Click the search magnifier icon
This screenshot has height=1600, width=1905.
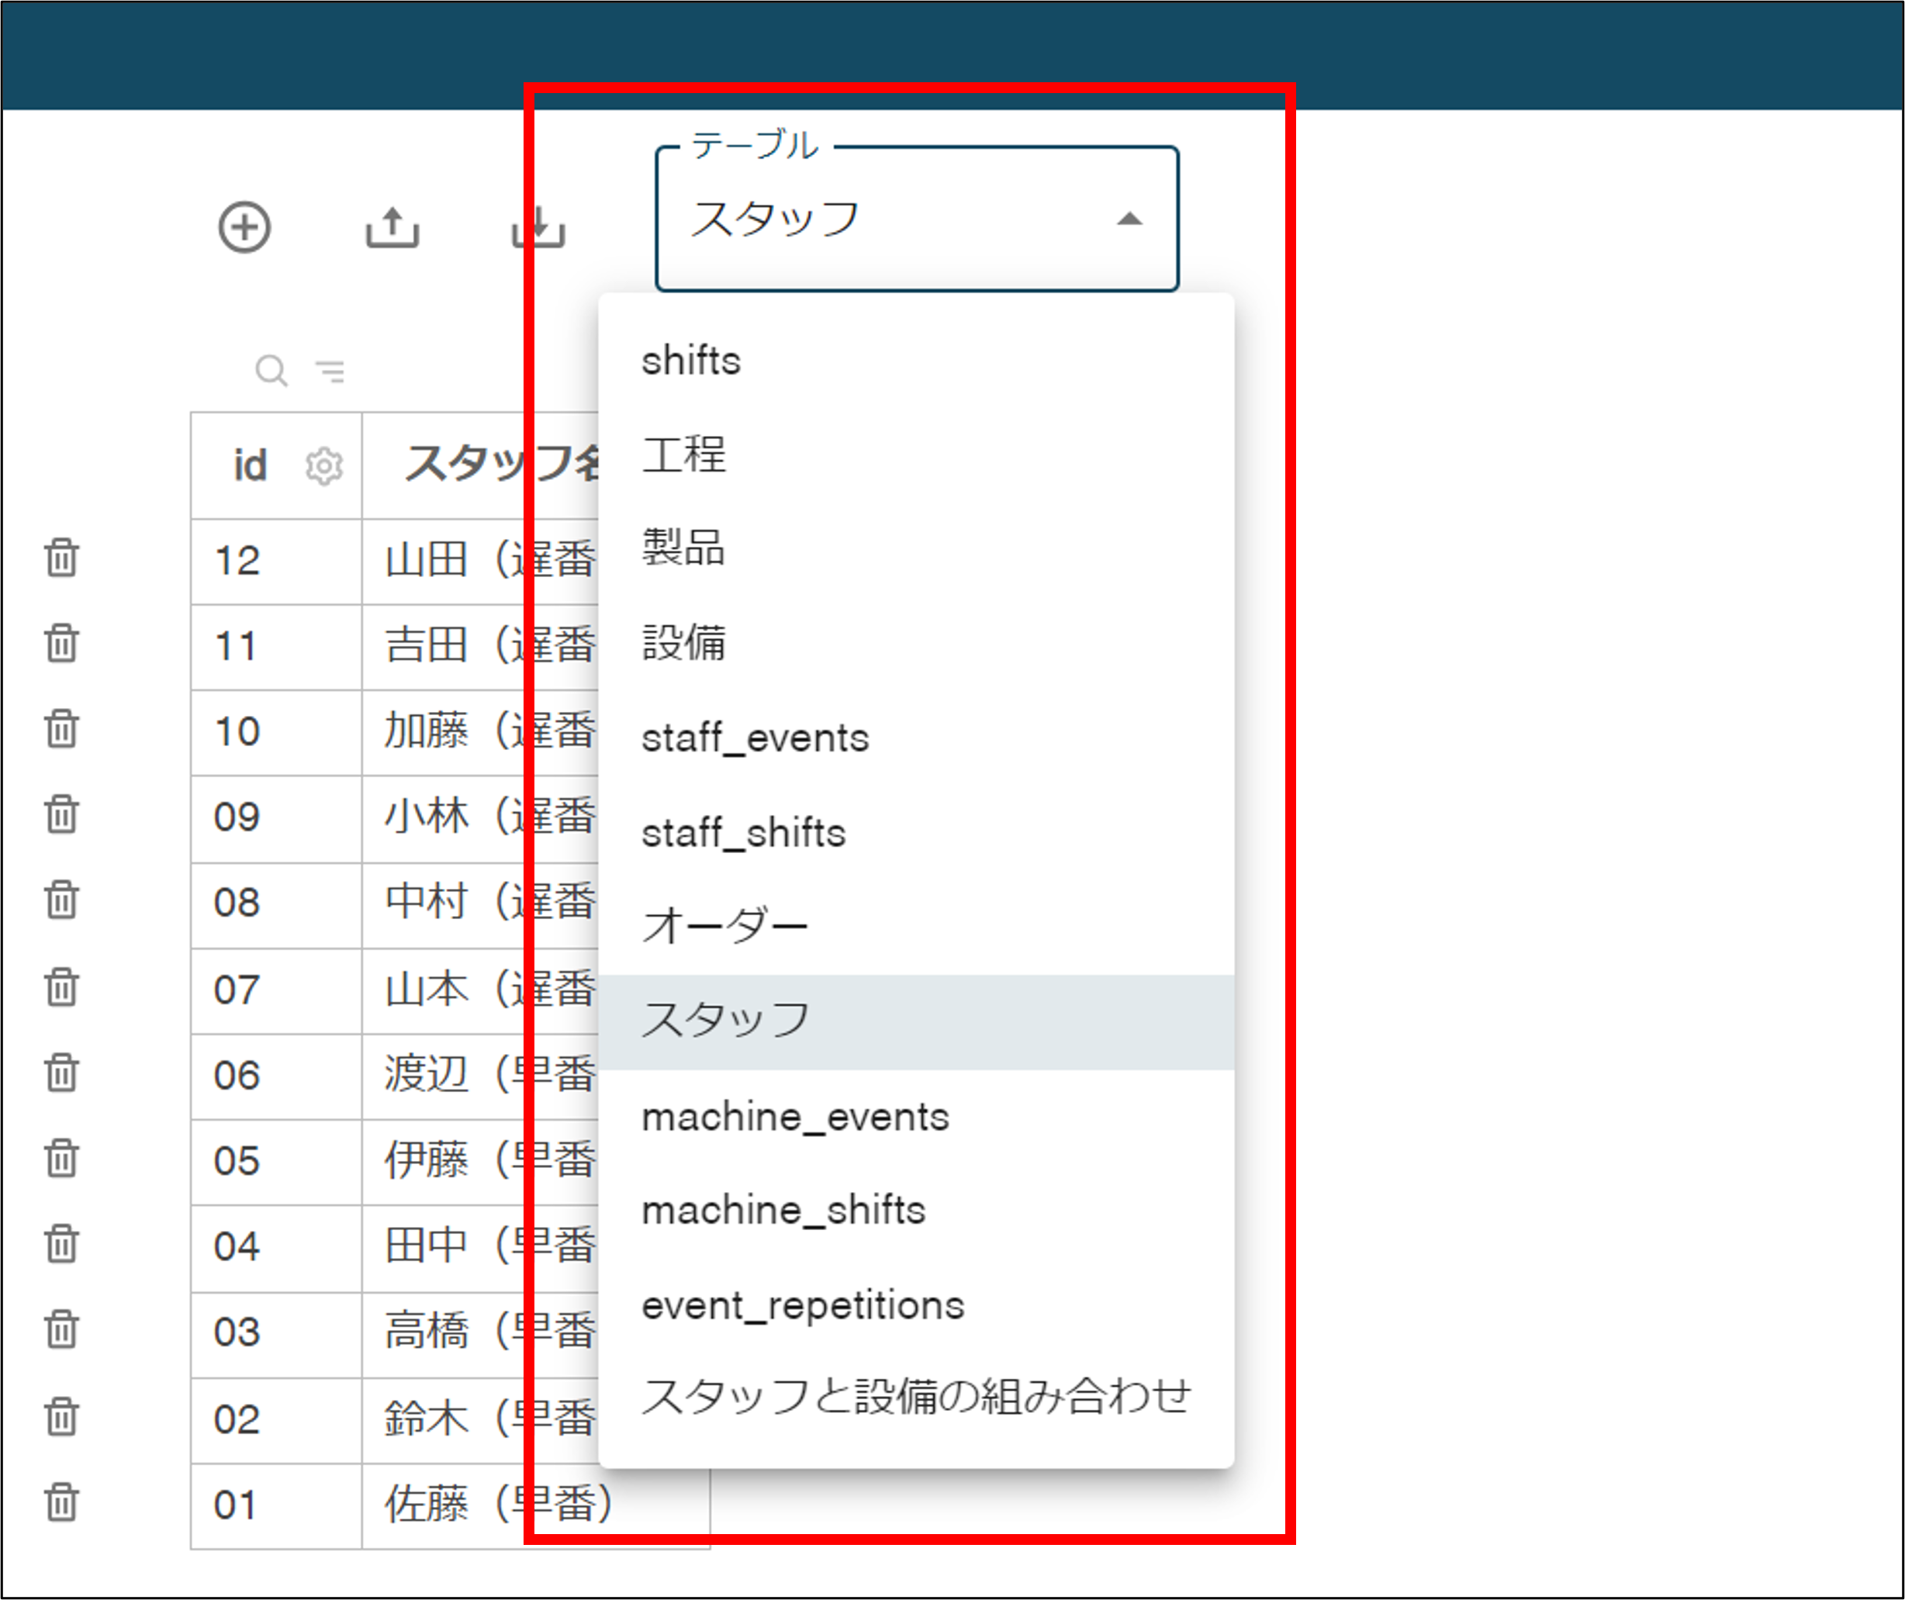point(271,370)
